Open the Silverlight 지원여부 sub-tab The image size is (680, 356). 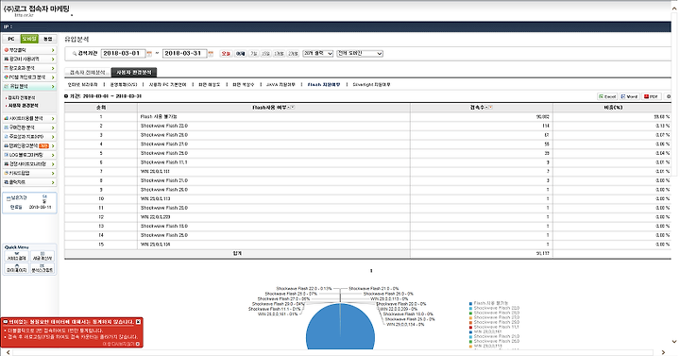coord(372,85)
